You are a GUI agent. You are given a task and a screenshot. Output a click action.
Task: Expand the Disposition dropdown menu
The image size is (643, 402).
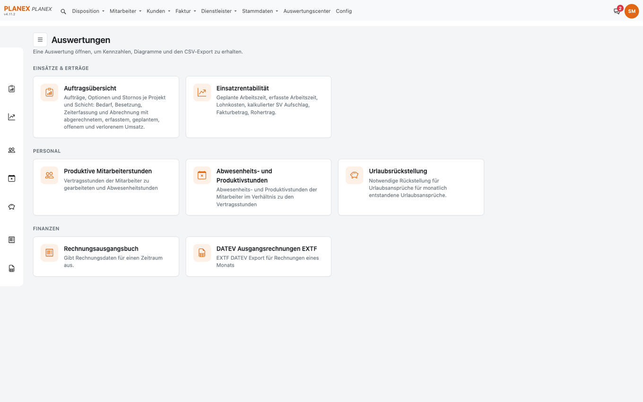point(88,11)
